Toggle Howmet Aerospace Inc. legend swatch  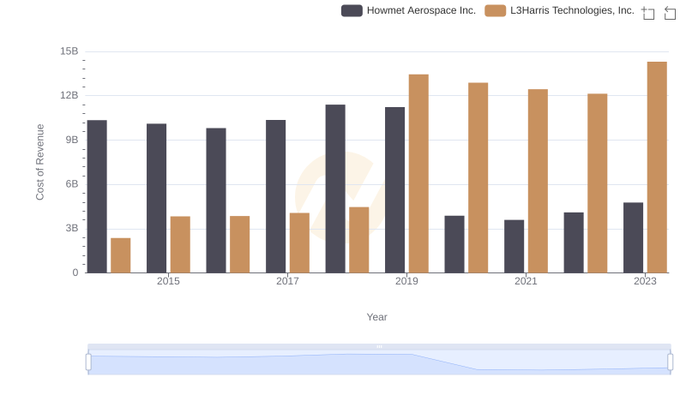tap(352, 10)
